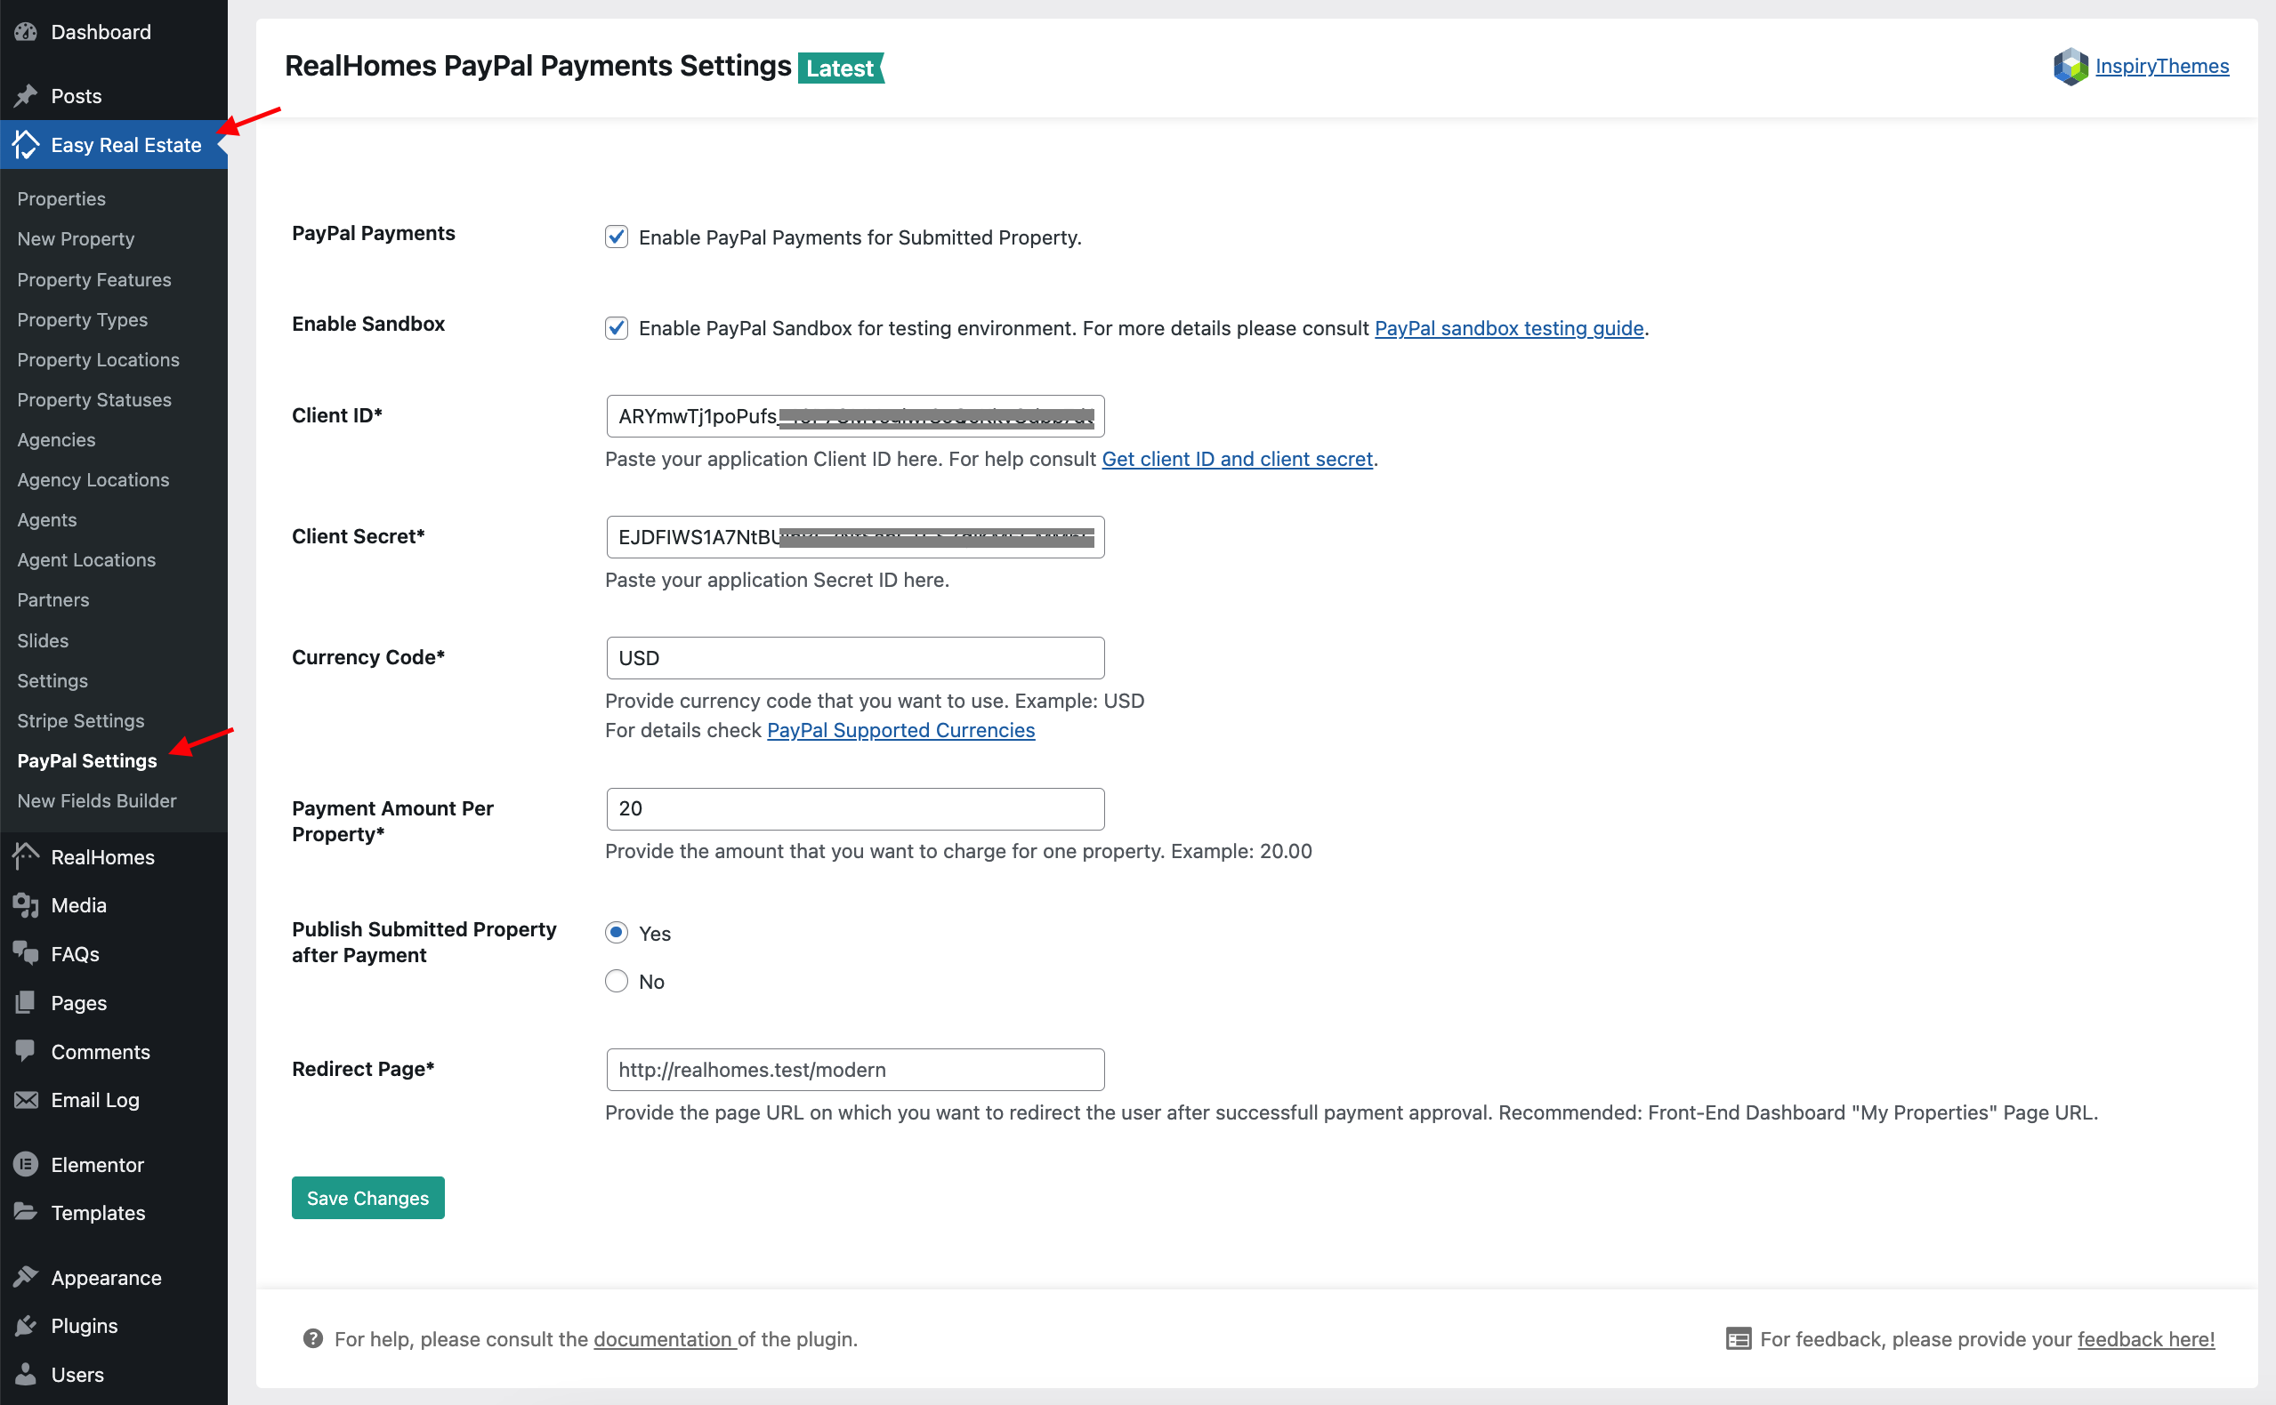Open Agencies submenu item

coord(57,439)
